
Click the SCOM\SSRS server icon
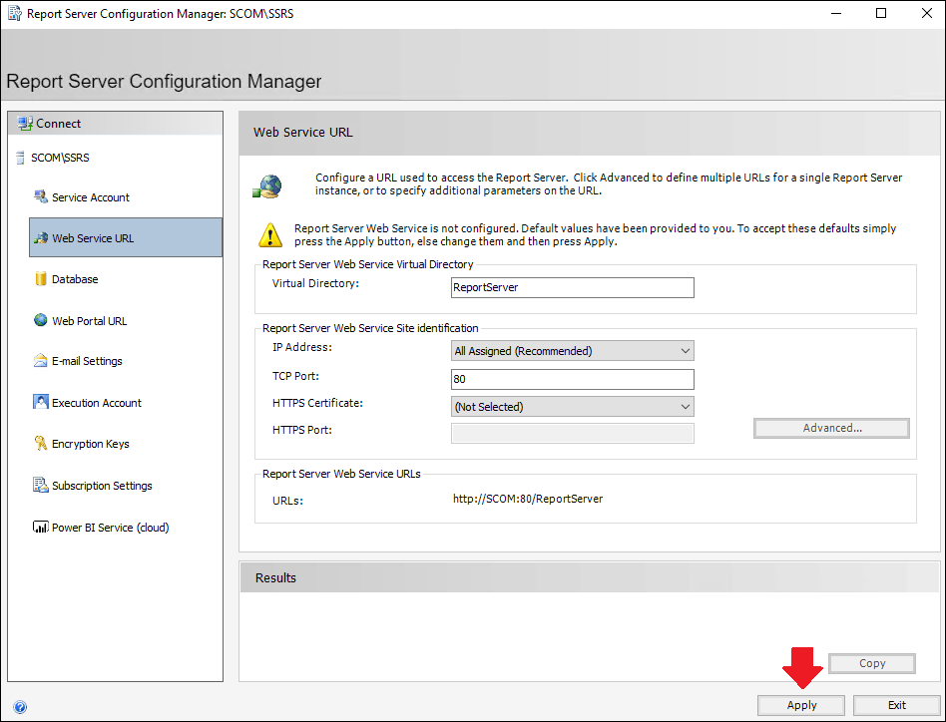21,158
